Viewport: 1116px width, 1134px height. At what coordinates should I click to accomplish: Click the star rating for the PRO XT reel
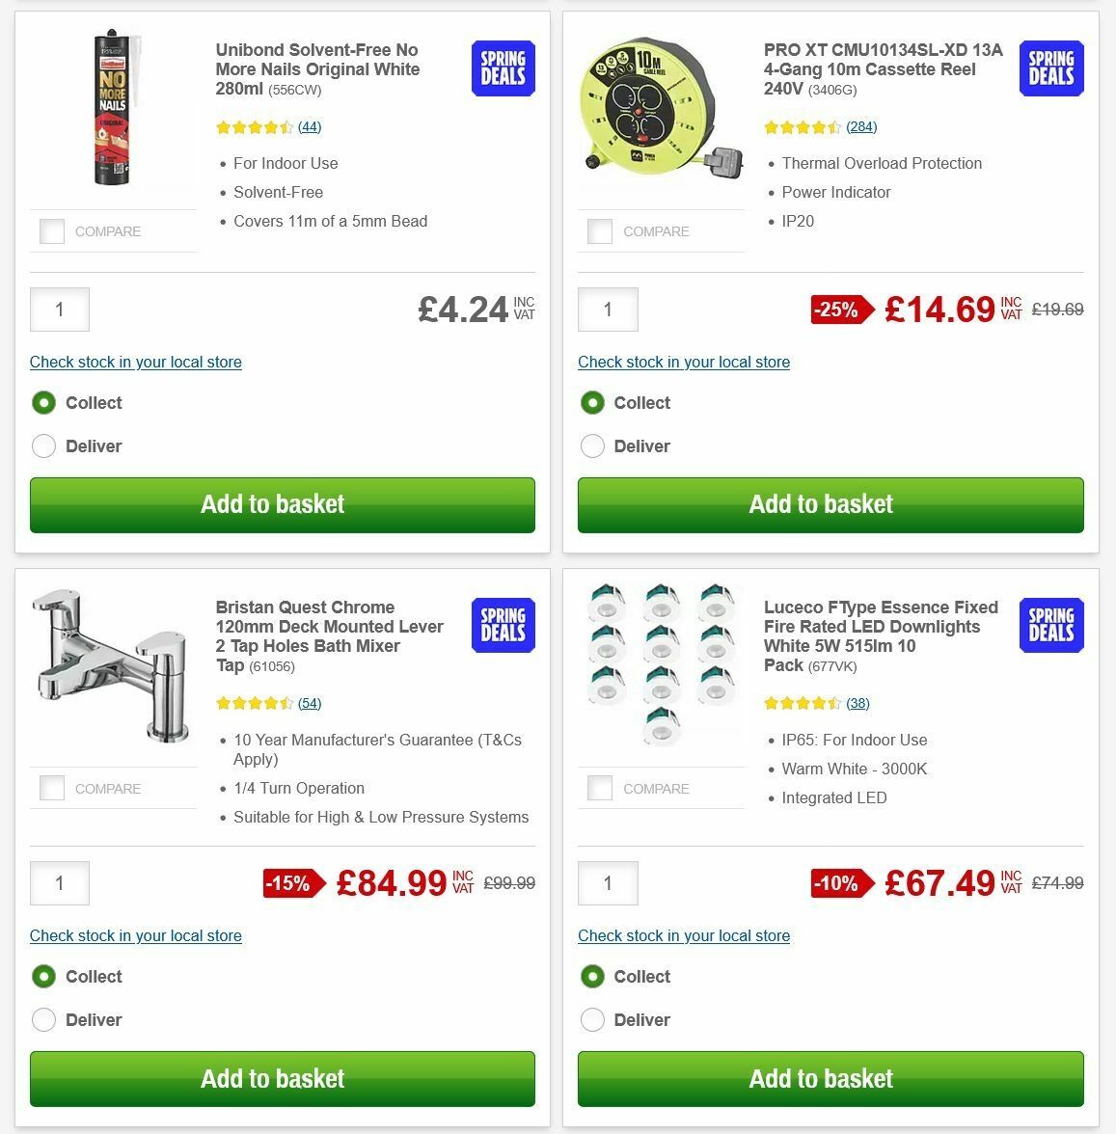[x=802, y=126]
